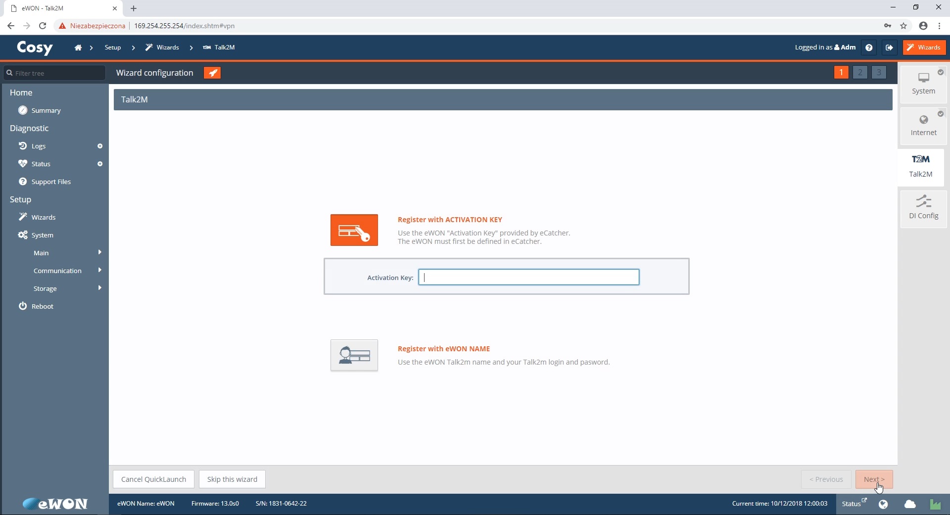Viewport: 950px width, 515px height.
Task: Click the help question mark icon
Action: (x=869, y=47)
